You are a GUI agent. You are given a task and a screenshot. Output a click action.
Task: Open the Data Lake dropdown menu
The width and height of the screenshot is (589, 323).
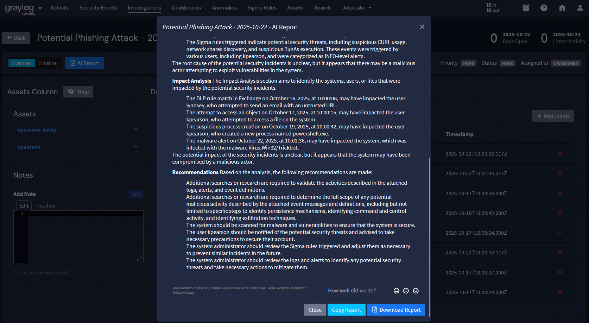point(356,7)
